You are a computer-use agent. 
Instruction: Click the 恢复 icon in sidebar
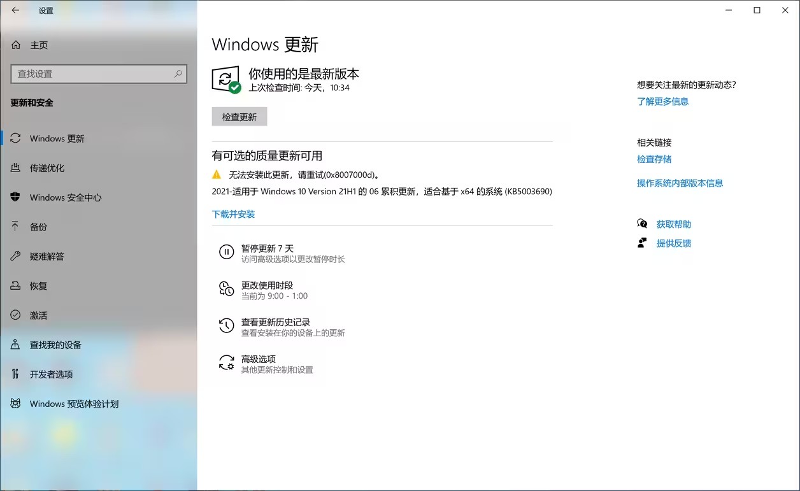tap(16, 285)
